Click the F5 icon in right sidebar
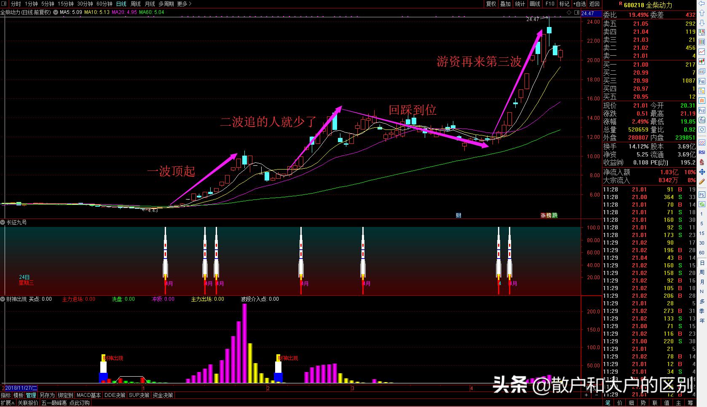 (x=702, y=195)
